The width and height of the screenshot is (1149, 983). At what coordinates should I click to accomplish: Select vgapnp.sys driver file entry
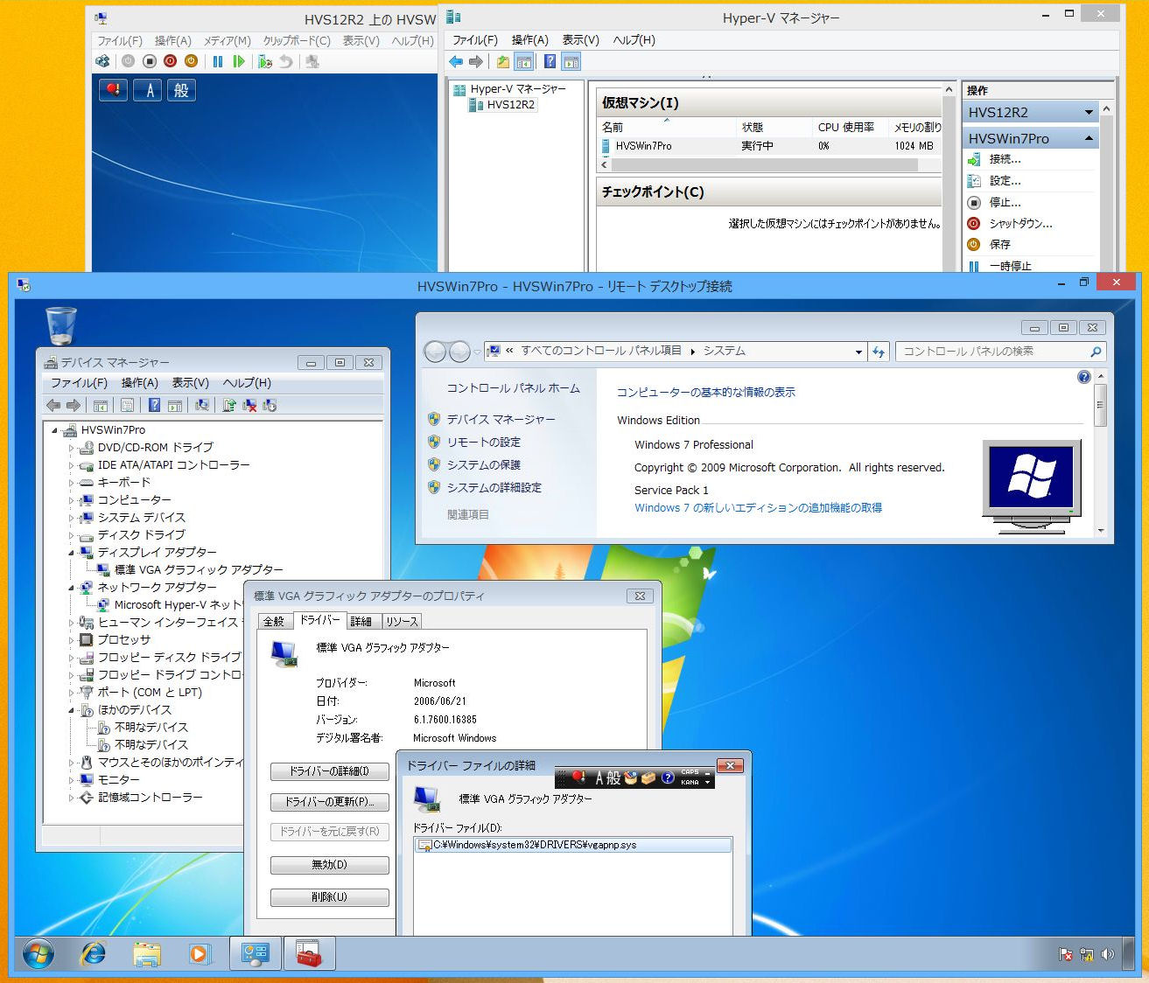point(574,845)
